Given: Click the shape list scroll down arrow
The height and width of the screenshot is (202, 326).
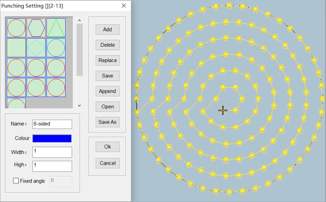Looking at the screenshot, I should 79,105.
